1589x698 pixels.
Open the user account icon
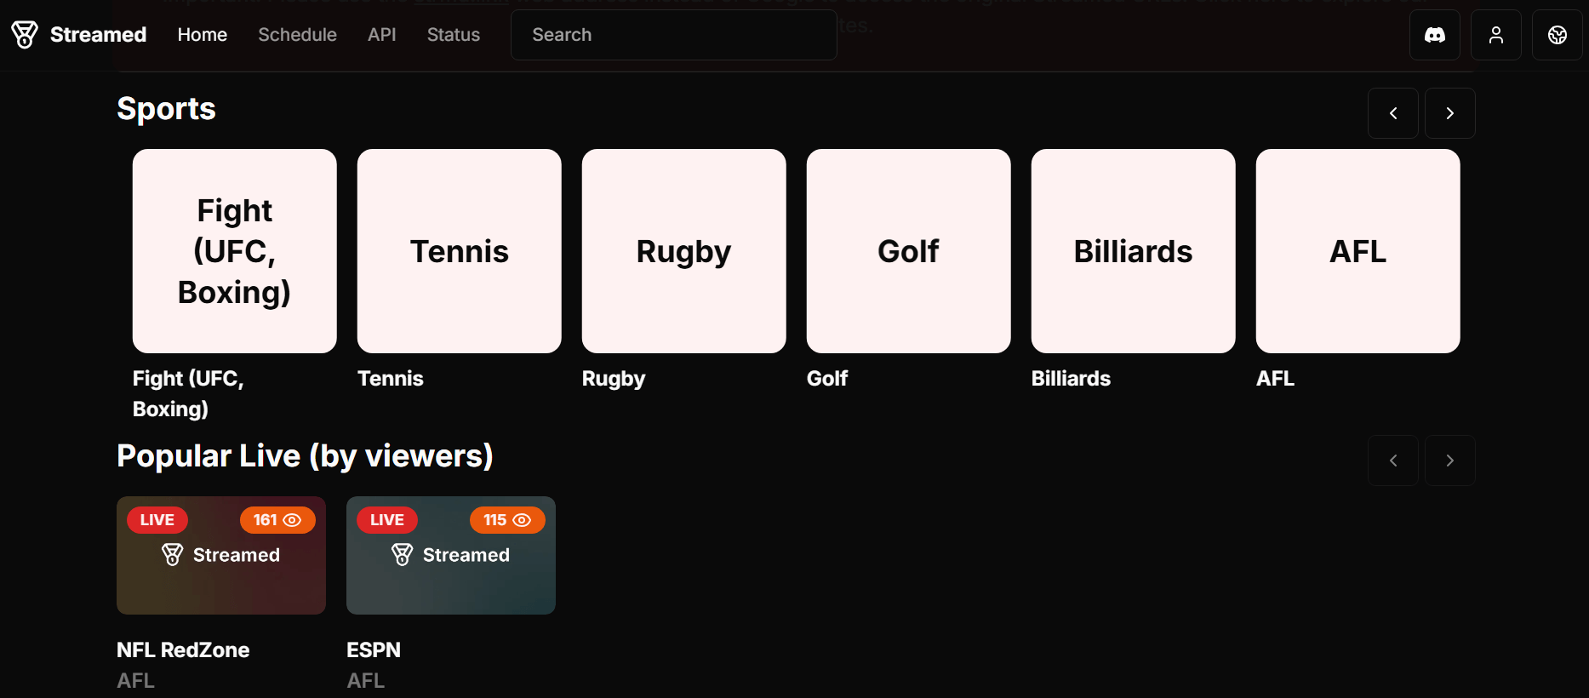click(x=1496, y=35)
